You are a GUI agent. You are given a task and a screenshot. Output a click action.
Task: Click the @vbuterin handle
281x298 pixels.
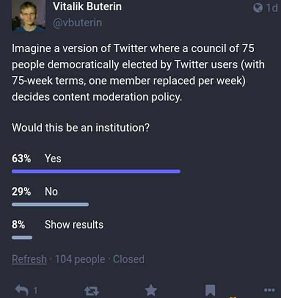point(78,23)
